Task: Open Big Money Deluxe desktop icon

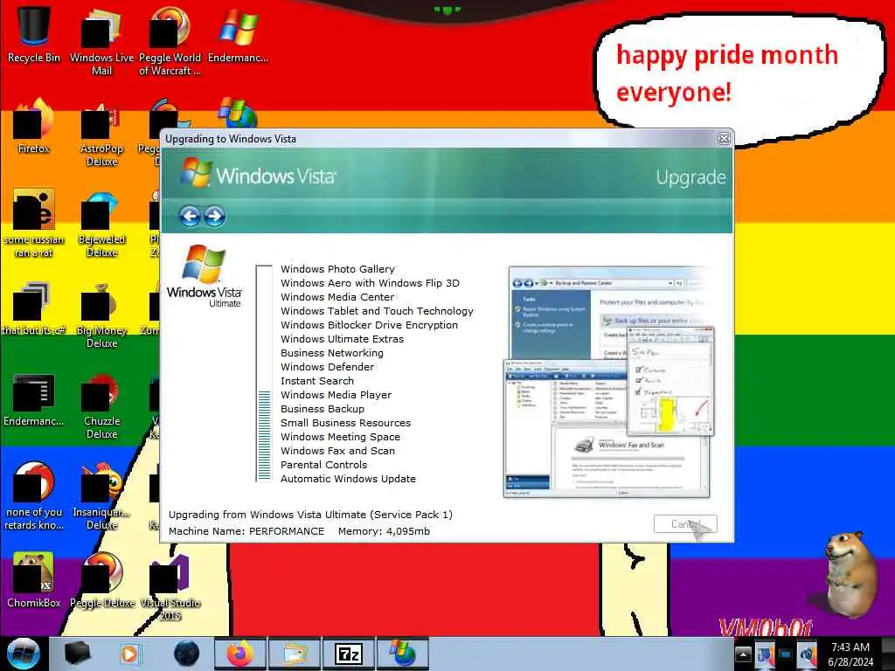Action: (101, 315)
